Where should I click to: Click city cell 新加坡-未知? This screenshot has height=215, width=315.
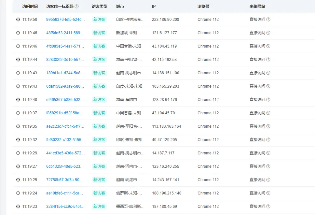[x=129, y=33]
